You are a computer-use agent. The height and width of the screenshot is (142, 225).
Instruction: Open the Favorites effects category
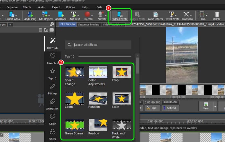coord(52,59)
